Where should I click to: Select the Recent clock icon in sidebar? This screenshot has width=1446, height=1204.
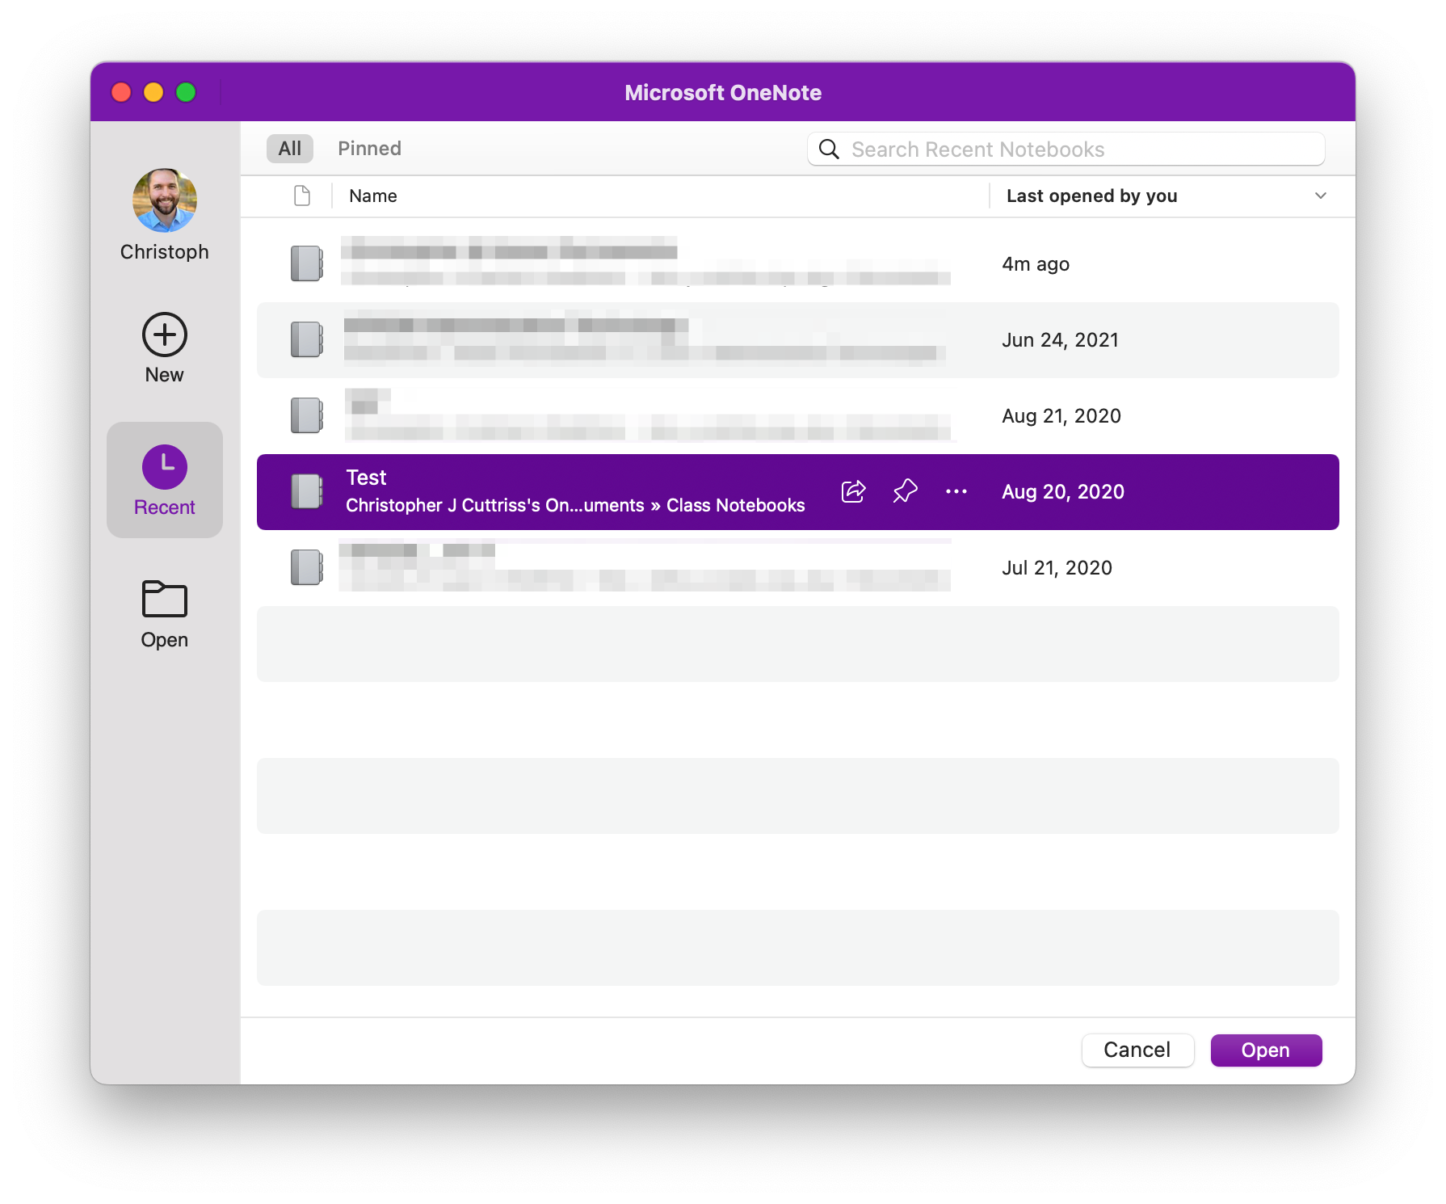pyautogui.click(x=165, y=467)
